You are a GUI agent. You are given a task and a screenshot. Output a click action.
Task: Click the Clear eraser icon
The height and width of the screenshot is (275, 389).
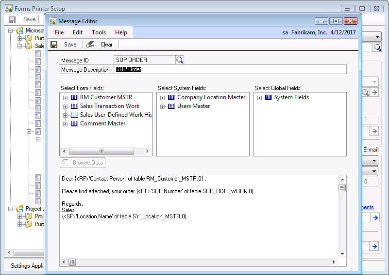click(x=90, y=45)
